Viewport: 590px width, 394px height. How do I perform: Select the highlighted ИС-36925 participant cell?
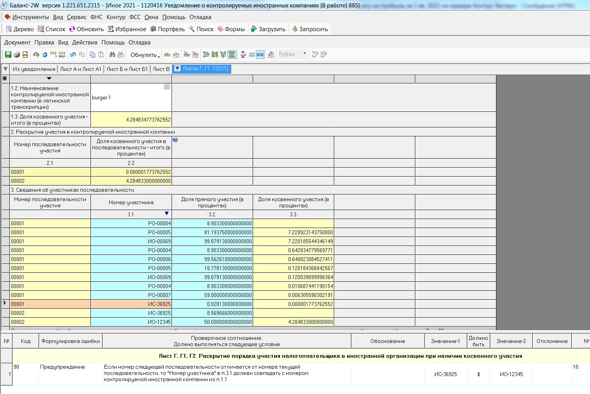131,304
